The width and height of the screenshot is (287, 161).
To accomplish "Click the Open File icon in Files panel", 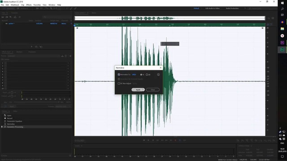I will tap(3, 17).
